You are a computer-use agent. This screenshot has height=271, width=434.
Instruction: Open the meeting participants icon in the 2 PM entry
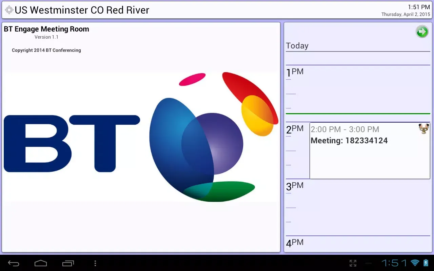click(x=423, y=129)
